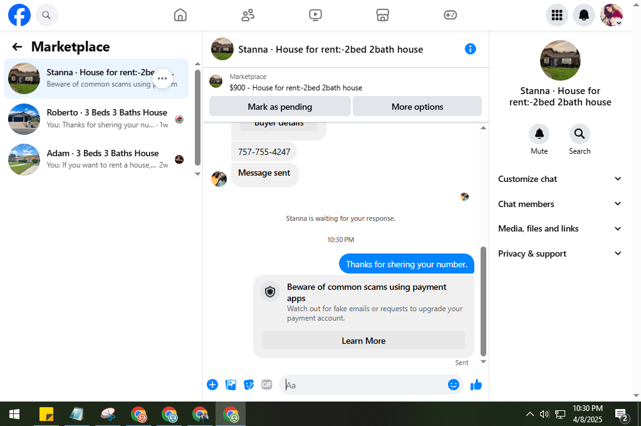Show hidden tray icons chevron
Image resolution: width=641 pixels, height=426 pixels.
(x=530, y=414)
